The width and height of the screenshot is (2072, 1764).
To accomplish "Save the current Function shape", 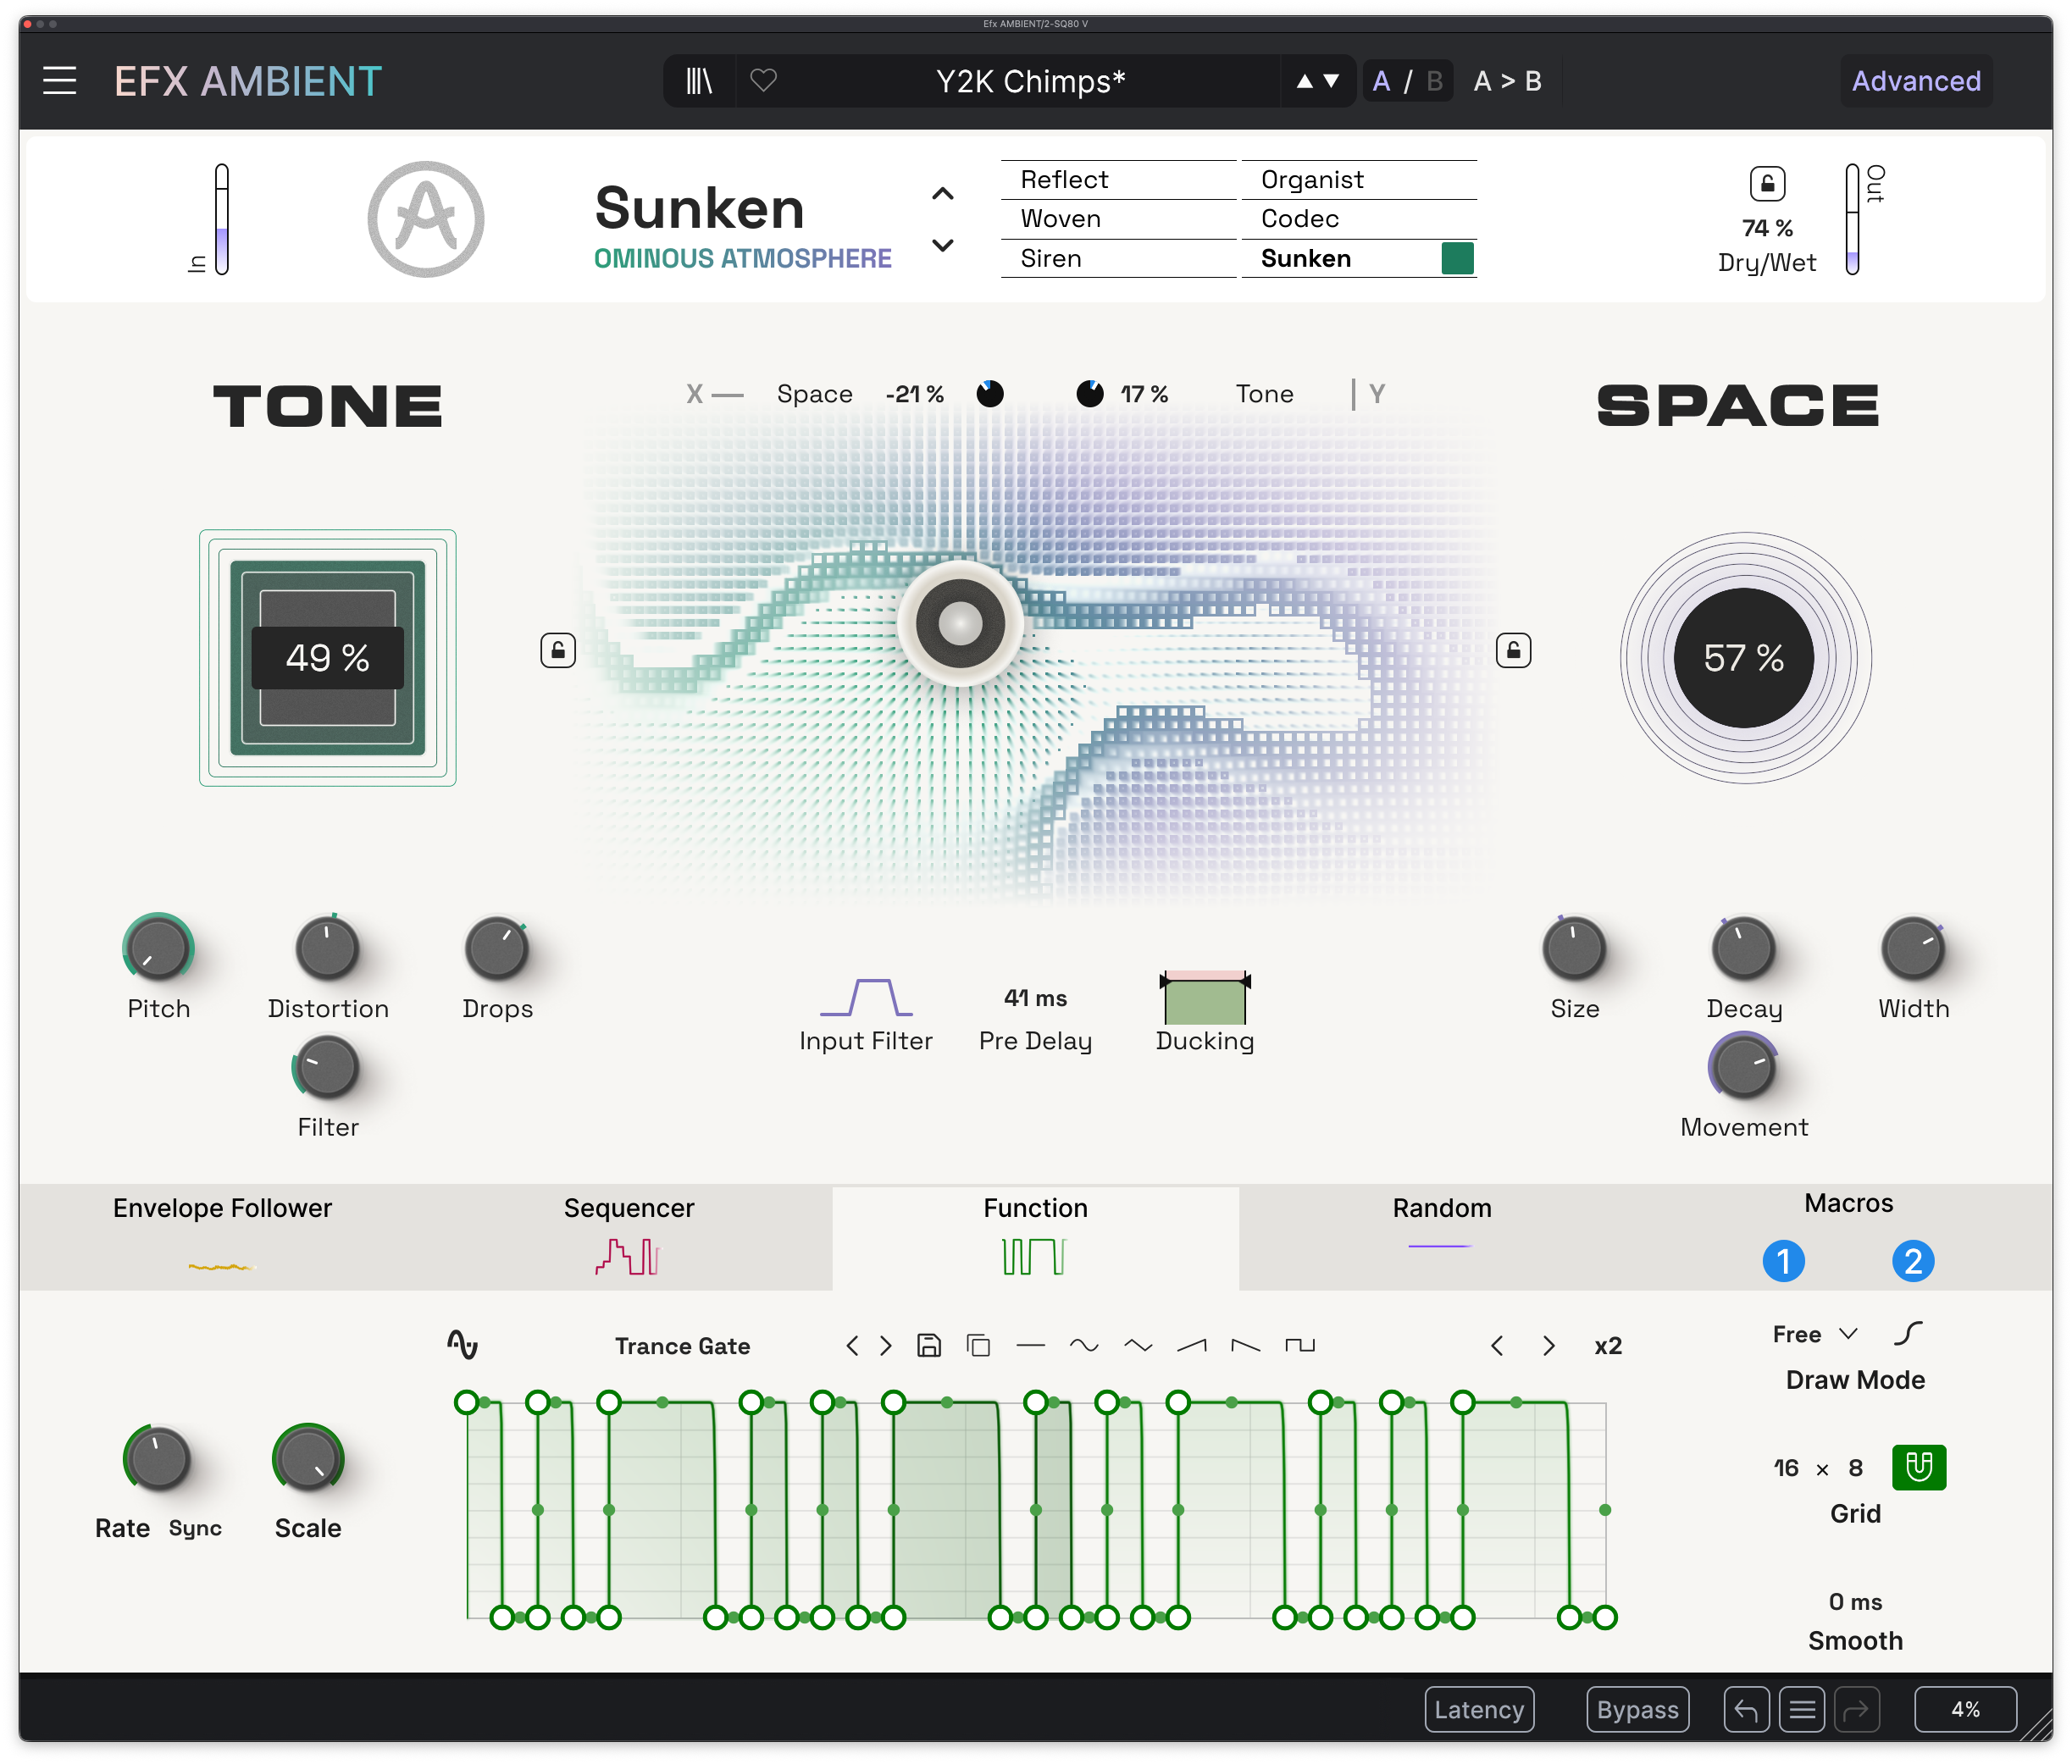I will point(928,1346).
